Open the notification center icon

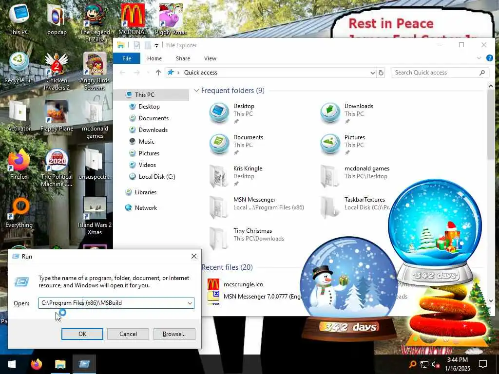point(483,364)
